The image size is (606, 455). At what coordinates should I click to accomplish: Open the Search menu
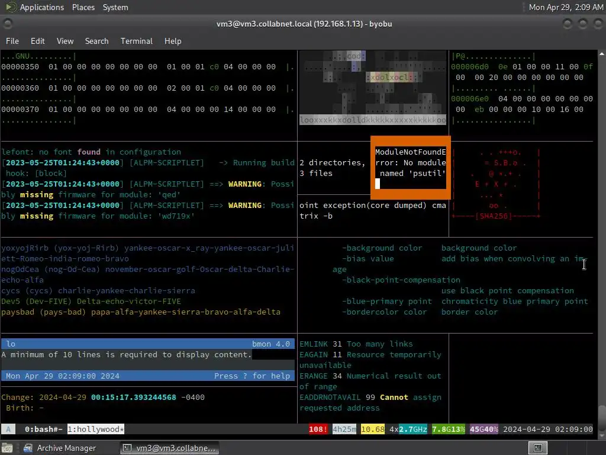coord(96,41)
